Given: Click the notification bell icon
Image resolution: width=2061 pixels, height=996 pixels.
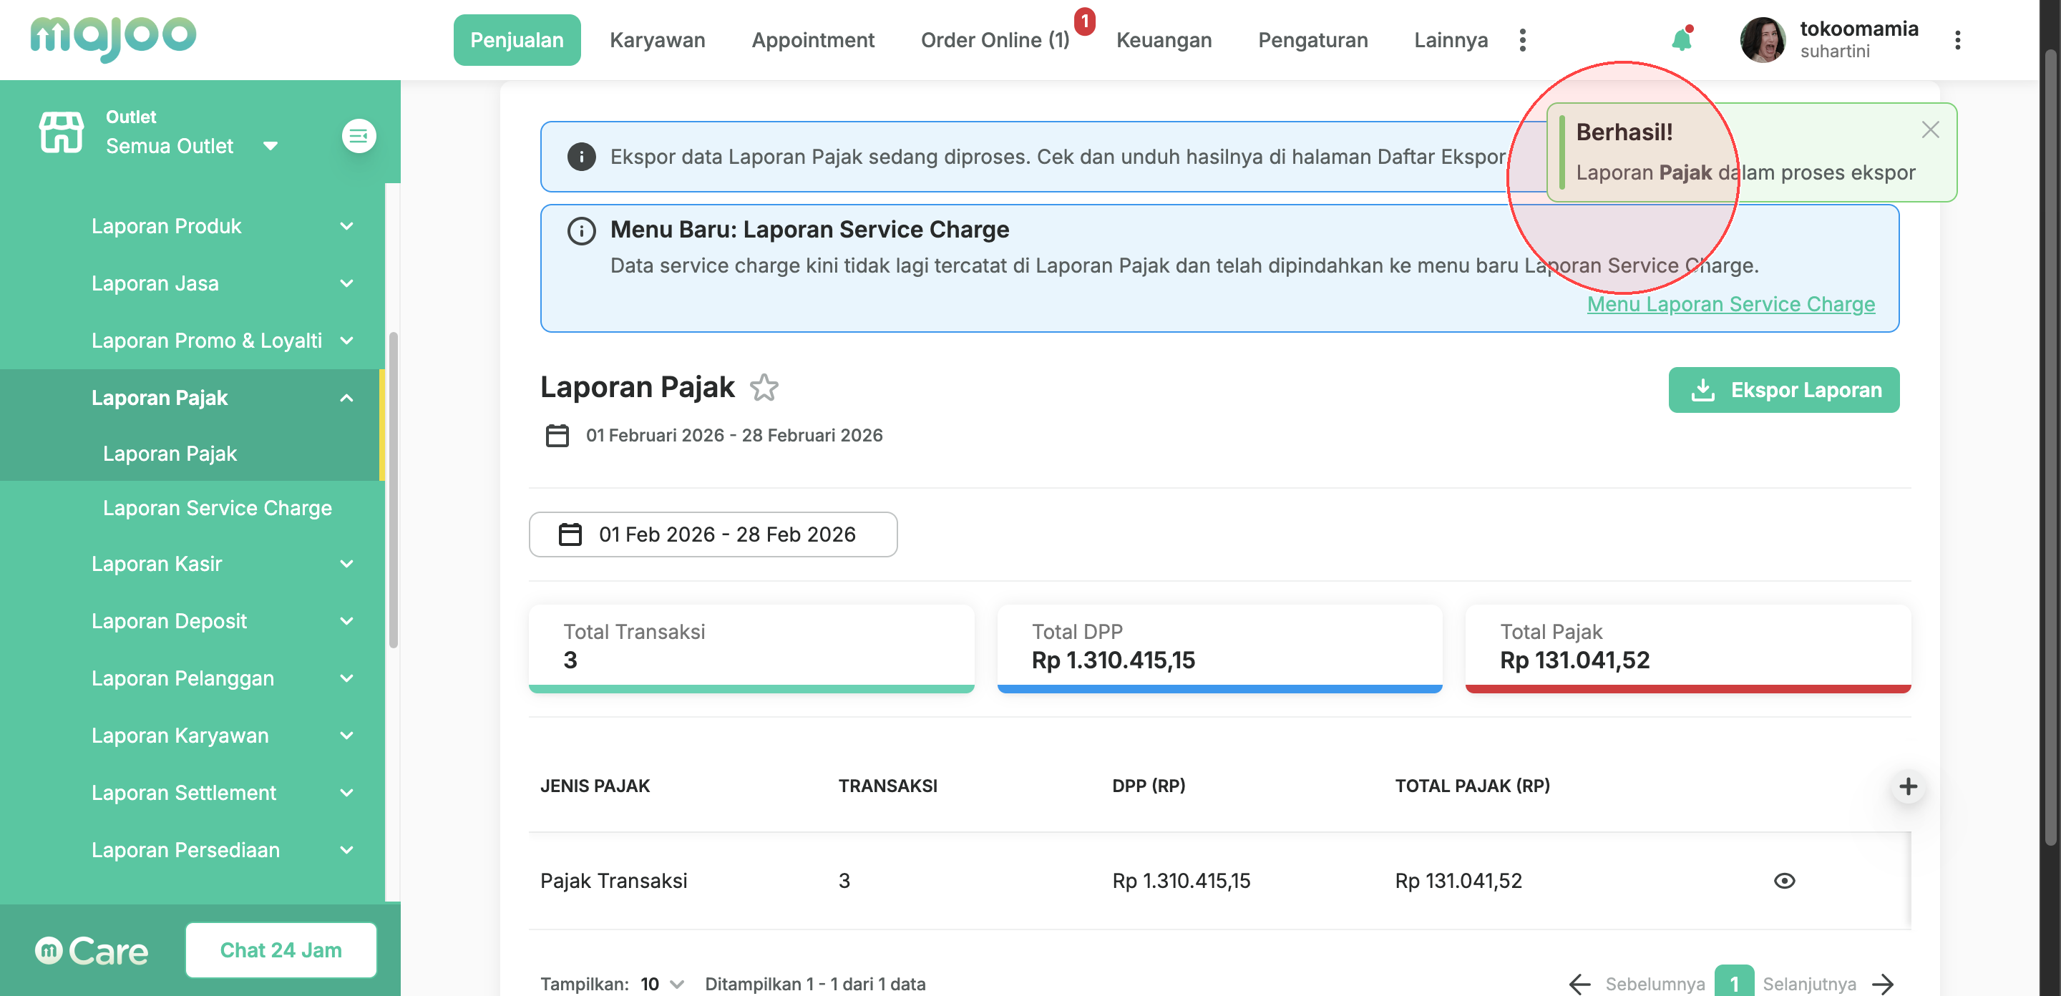Looking at the screenshot, I should pyautogui.click(x=1681, y=40).
